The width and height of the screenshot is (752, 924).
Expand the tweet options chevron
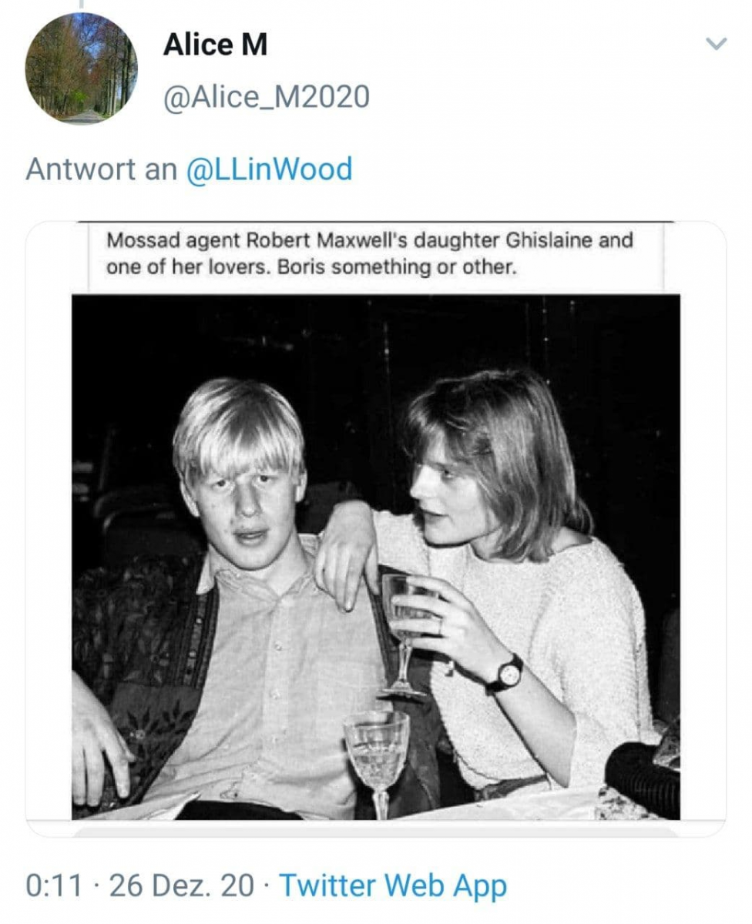[717, 44]
